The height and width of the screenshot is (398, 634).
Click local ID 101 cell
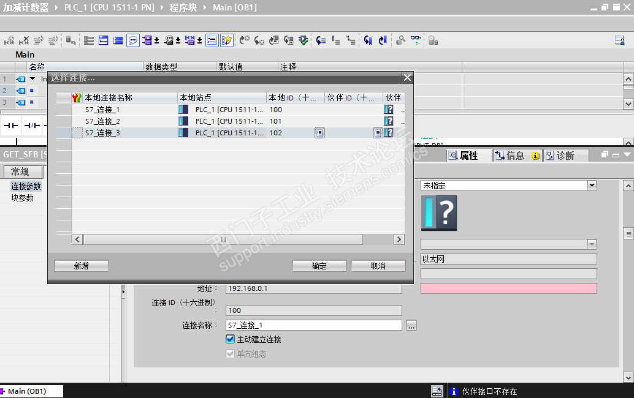(296, 121)
